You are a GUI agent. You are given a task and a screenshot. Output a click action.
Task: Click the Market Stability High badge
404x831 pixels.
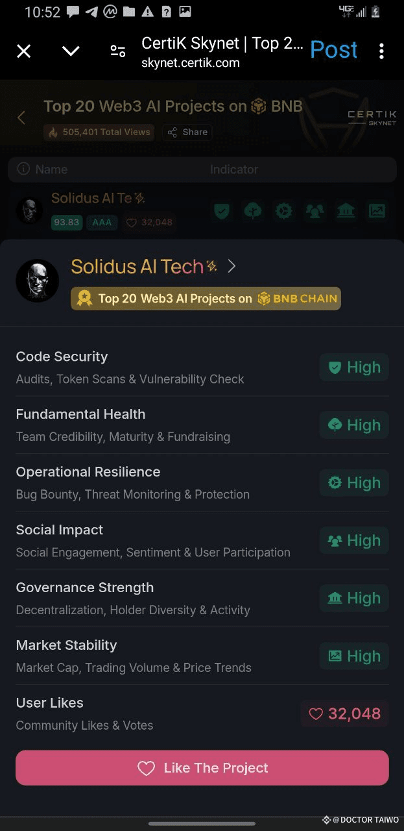click(x=354, y=656)
